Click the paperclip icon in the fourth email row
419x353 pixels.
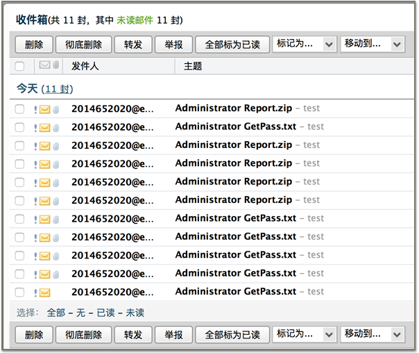tap(55, 165)
